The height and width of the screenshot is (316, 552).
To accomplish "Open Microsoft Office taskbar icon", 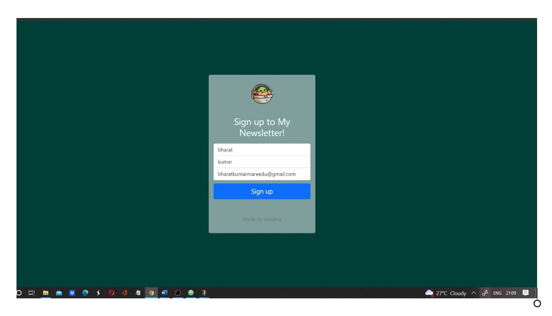I will point(125,293).
